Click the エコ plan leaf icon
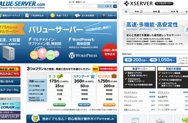The width and height of the screenshot is (188, 123). (x=60, y=76)
